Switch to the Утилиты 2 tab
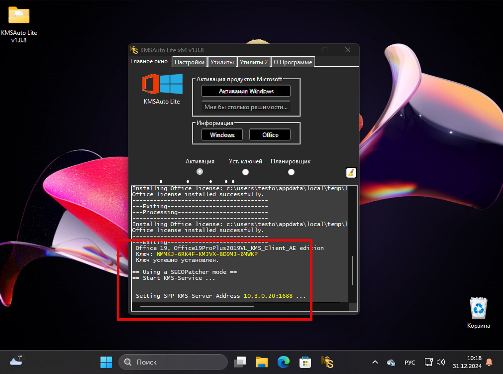This screenshot has width=503, height=374. tap(254, 62)
